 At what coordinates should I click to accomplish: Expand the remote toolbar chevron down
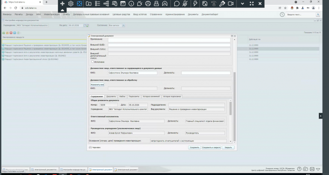242,3
